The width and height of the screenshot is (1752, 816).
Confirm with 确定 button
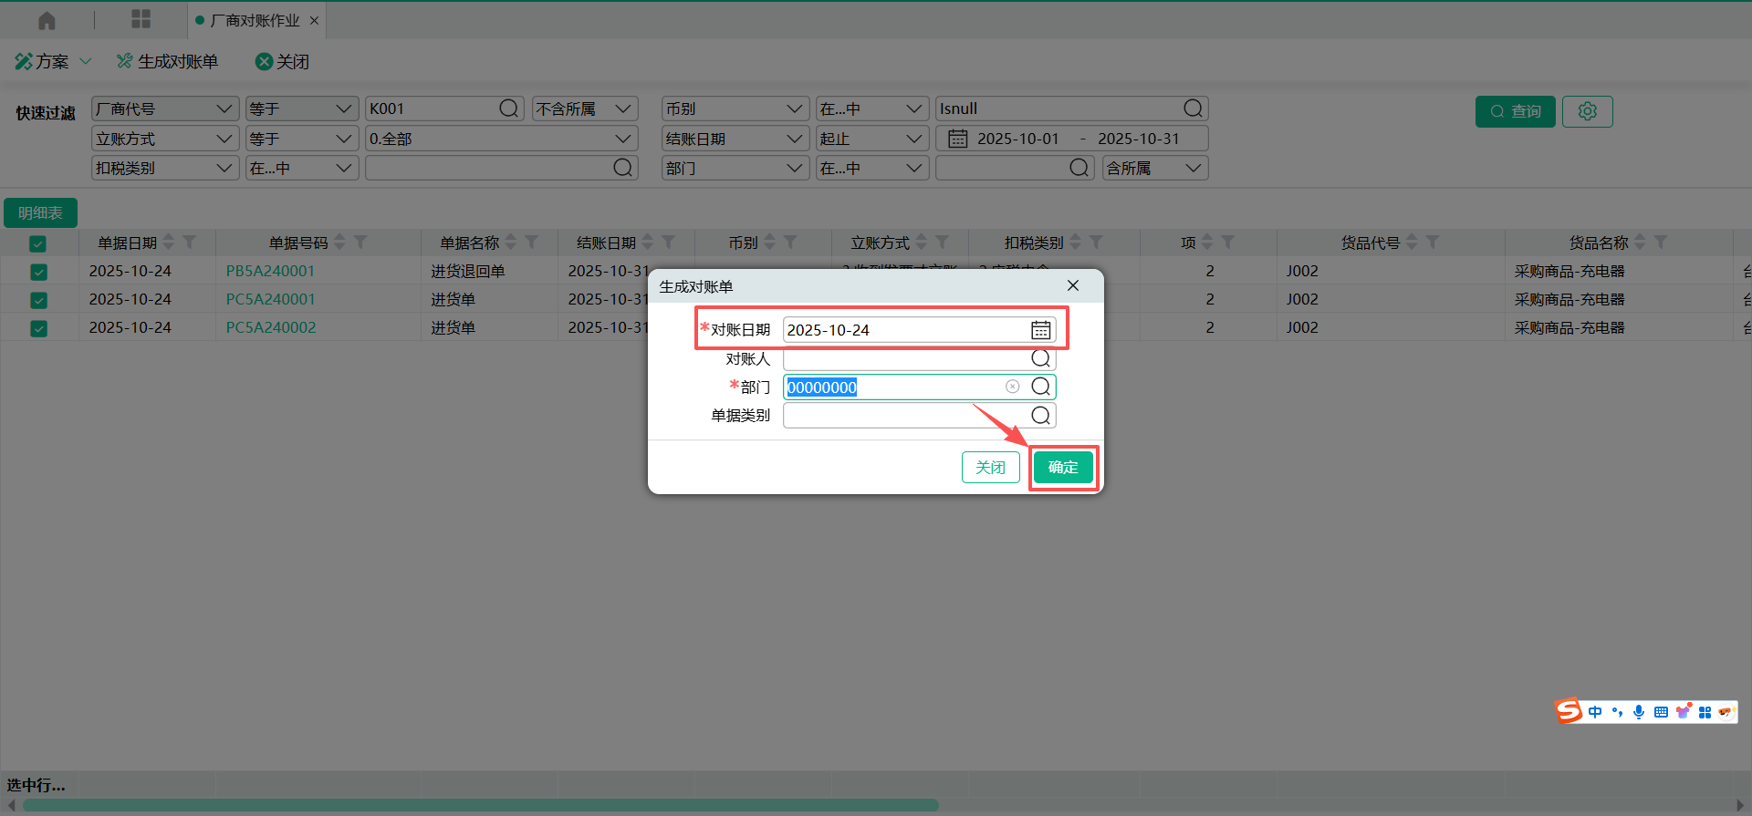coord(1063,468)
